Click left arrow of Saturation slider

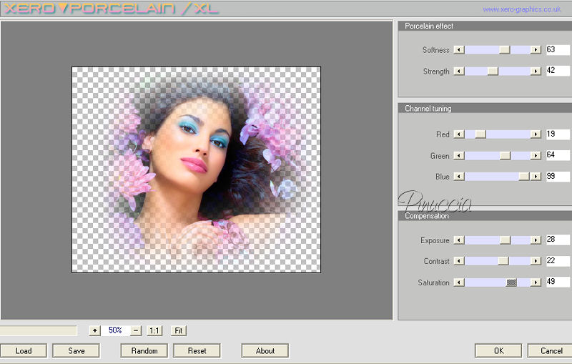pos(459,282)
